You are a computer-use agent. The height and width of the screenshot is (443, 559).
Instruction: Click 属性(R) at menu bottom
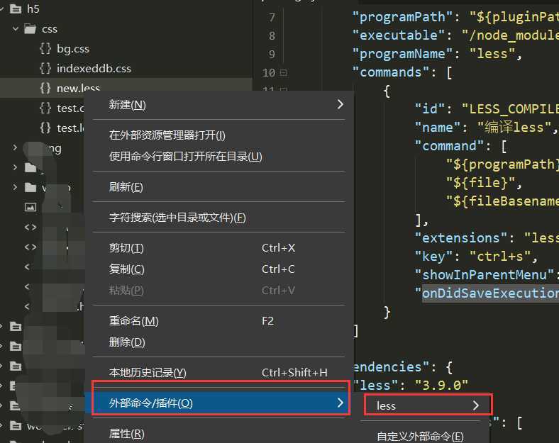pyautogui.click(x=218, y=433)
